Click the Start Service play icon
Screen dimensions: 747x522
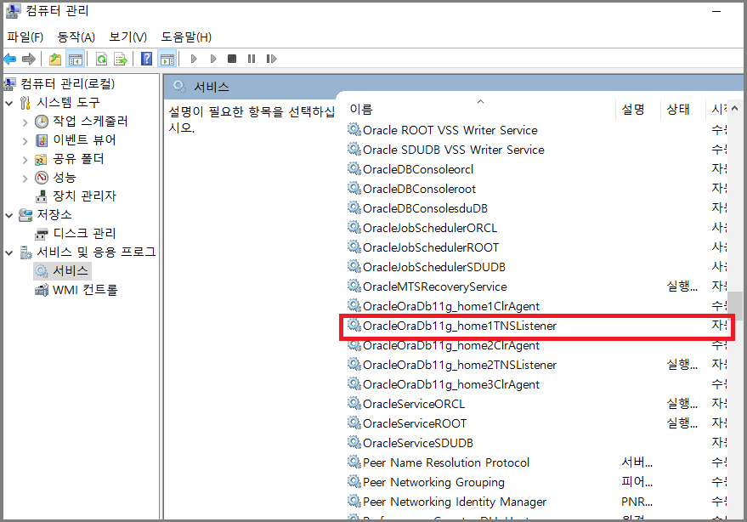pos(194,59)
